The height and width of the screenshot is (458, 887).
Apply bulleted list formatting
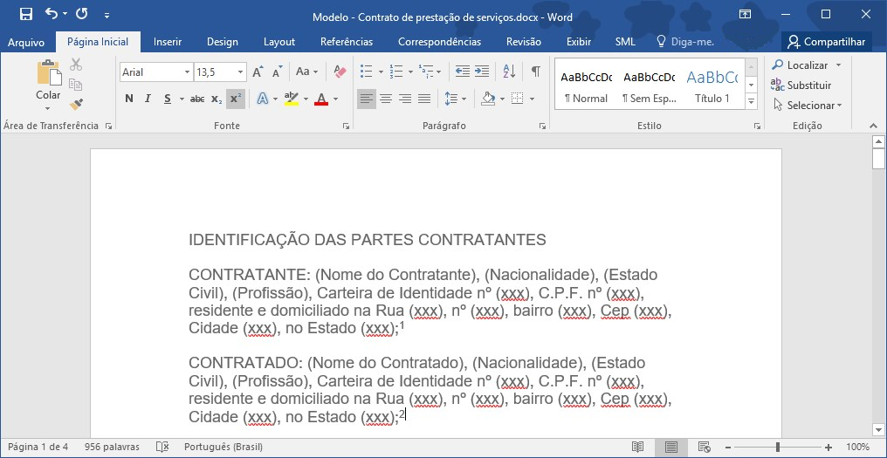tap(366, 72)
